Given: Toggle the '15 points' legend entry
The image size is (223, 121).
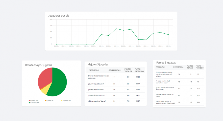Looking at the screenshot, I should coord(34,102).
